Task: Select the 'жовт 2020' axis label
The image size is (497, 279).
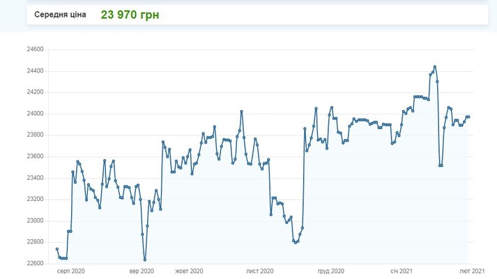Action: [189, 271]
